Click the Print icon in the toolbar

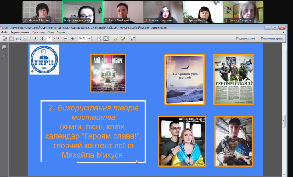[x=19, y=39]
